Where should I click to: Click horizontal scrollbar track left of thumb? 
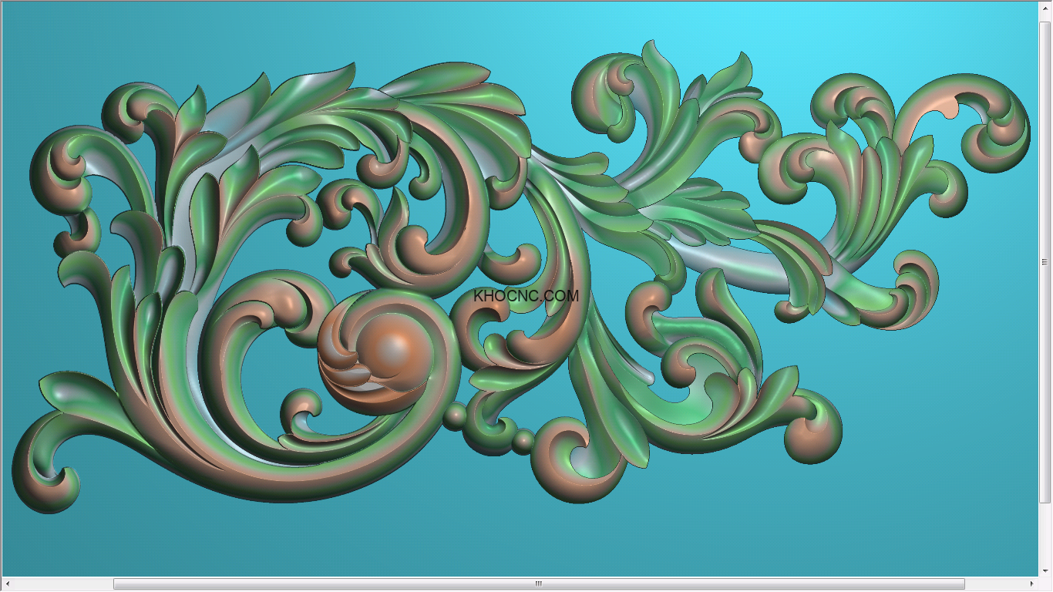[62, 584]
